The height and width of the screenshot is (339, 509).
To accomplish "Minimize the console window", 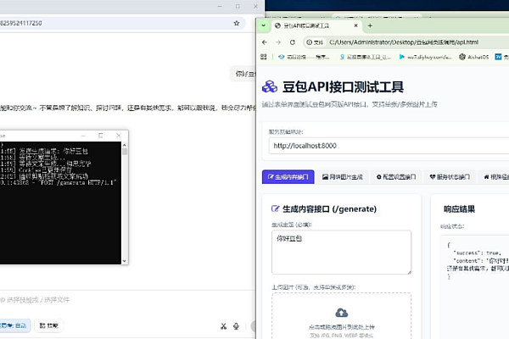I will coord(83,136).
